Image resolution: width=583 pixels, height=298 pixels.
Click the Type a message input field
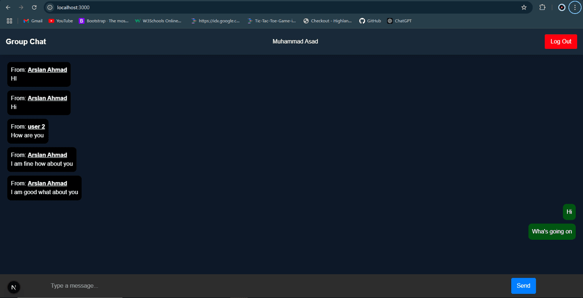tap(146, 286)
